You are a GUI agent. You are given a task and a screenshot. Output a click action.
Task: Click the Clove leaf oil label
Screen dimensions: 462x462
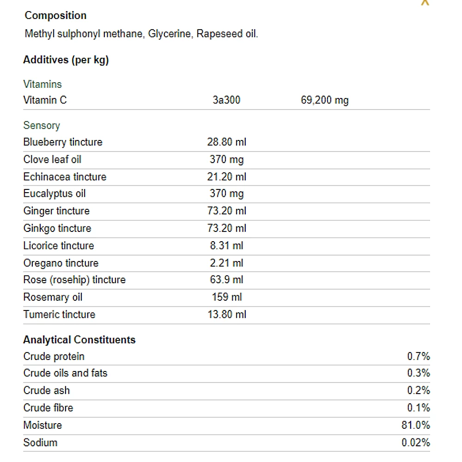[52, 159]
